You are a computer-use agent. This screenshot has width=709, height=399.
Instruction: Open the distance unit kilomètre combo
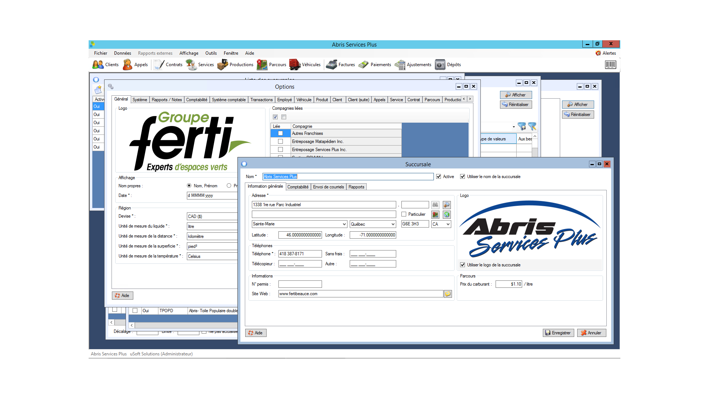click(x=212, y=236)
